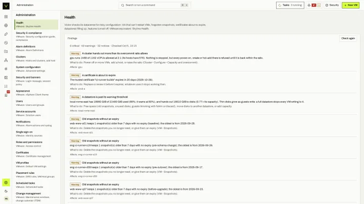Click the V logo in top-left corner
The height and width of the screenshot is (204, 364).
(x=6, y=6)
